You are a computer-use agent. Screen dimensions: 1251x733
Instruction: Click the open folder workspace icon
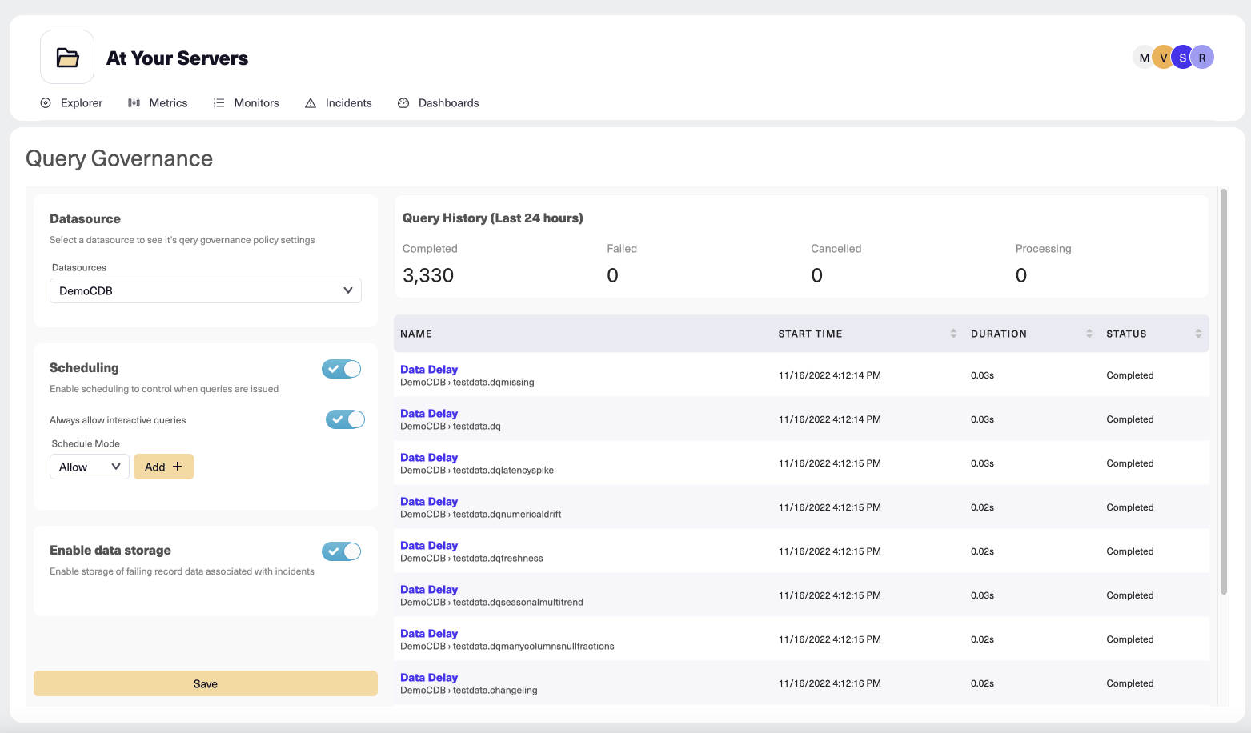[67, 58]
